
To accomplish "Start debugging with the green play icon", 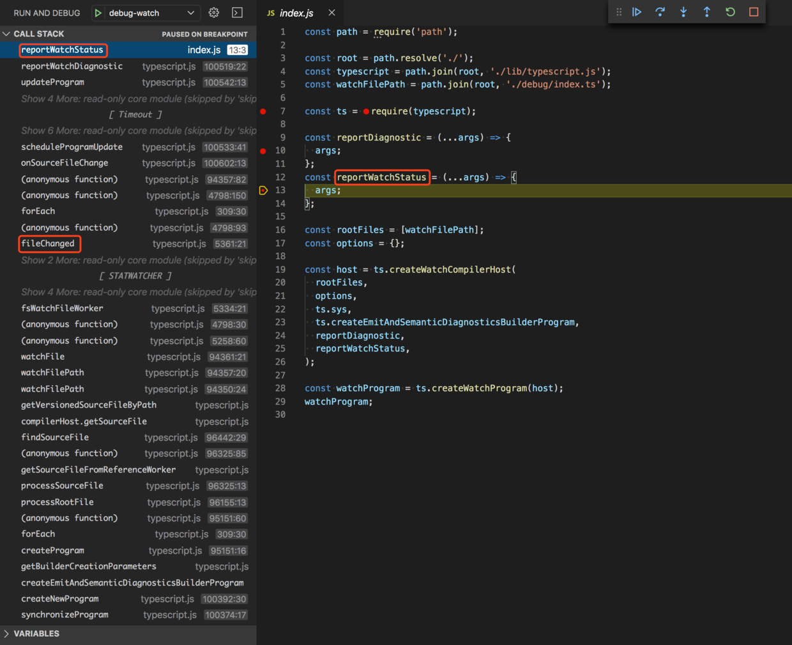I will point(98,13).
